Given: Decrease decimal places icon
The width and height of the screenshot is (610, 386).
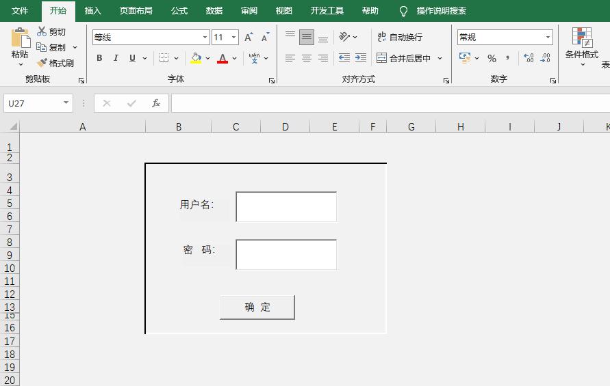Looking at the screenshot, I should [545, 58].
